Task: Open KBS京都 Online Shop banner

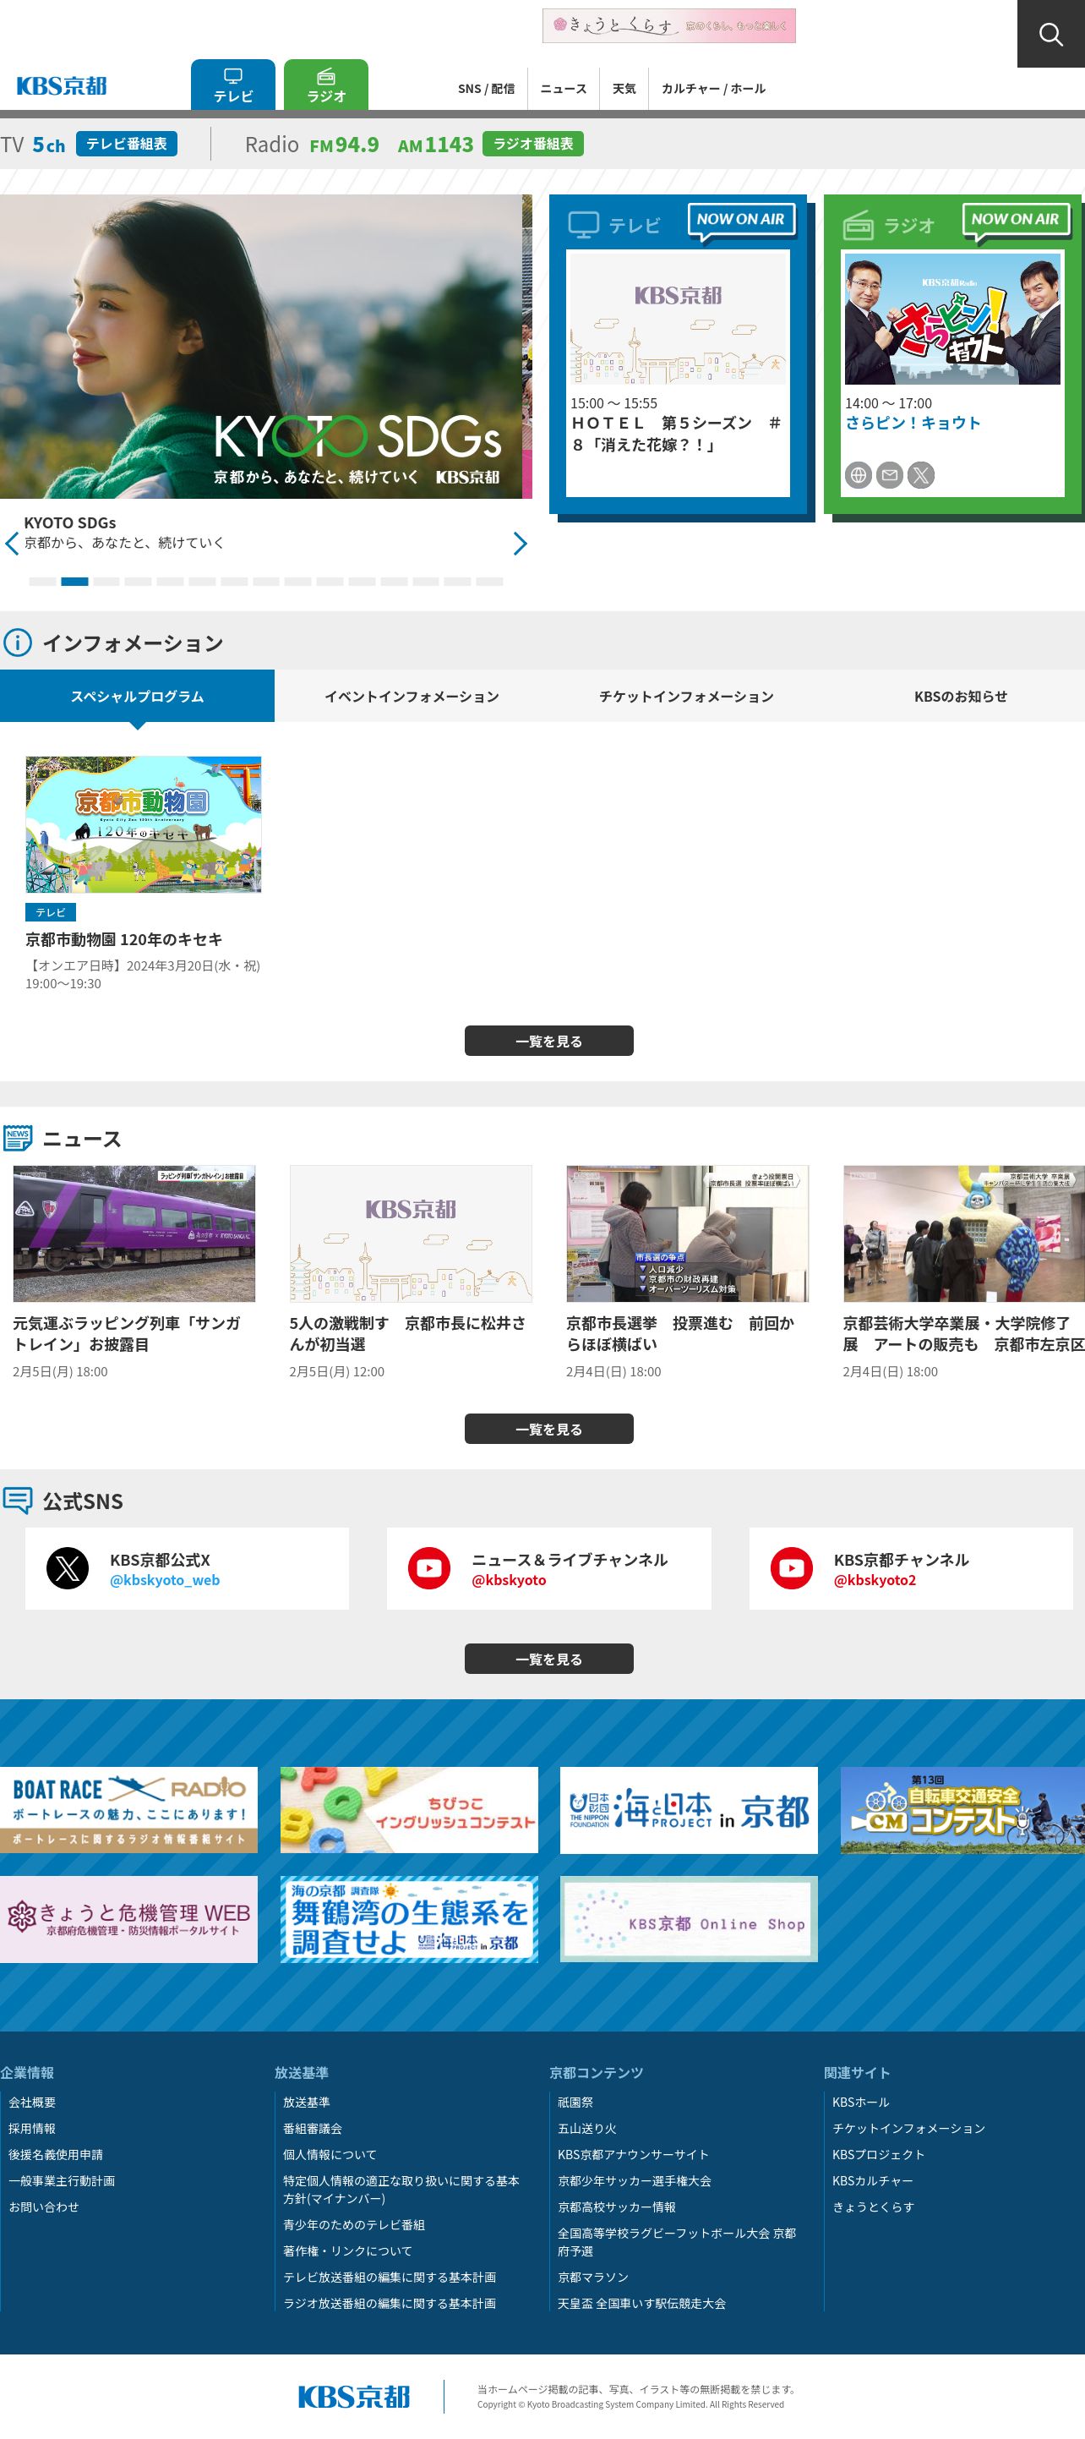Action: pos(690,1919)
